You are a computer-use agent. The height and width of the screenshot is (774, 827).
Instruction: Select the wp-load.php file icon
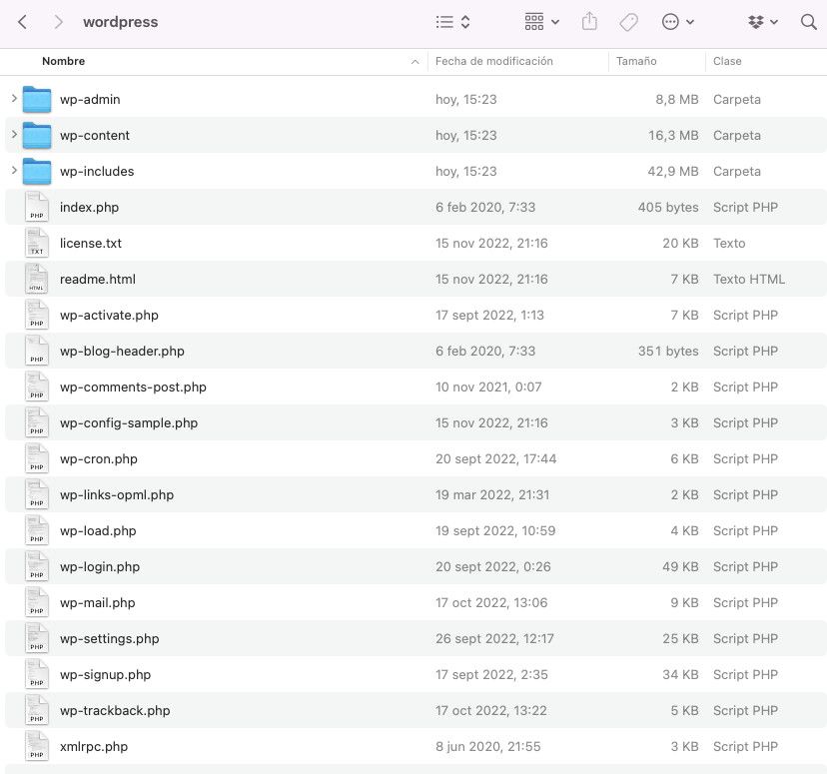tap(37, 530)
